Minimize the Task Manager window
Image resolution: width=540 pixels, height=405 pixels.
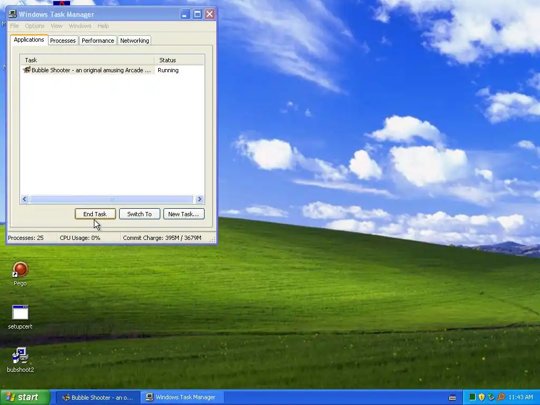(185, 14)
